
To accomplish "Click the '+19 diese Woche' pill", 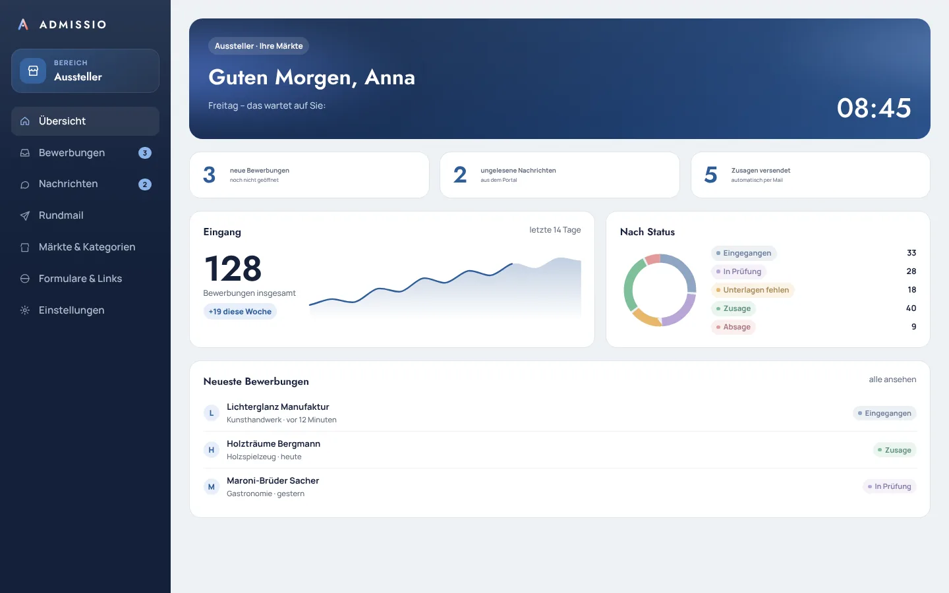I will coord(240,312).
